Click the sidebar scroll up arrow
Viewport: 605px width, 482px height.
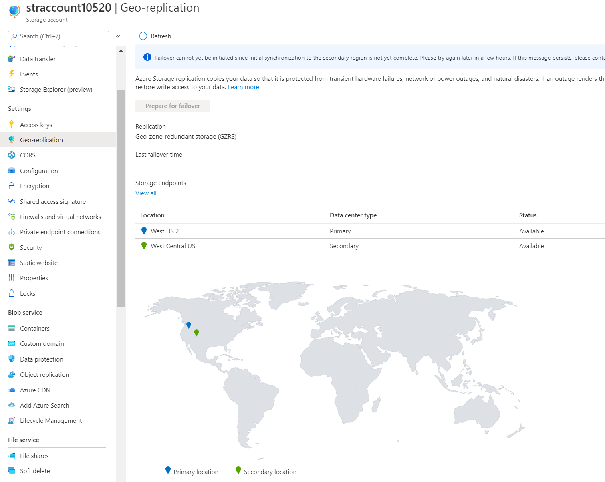[x=121, y=51]
